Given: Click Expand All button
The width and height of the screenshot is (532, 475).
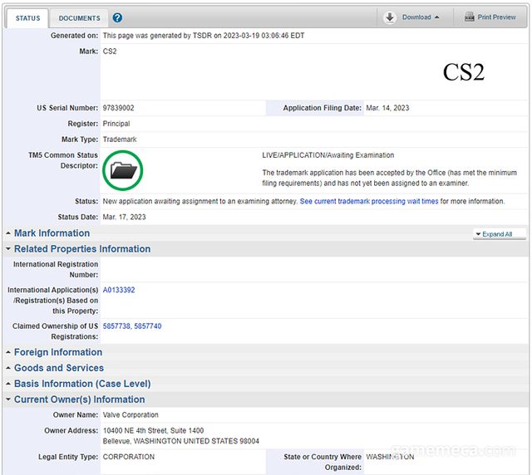Looking at the screenshot, I should tap(497, 234).
